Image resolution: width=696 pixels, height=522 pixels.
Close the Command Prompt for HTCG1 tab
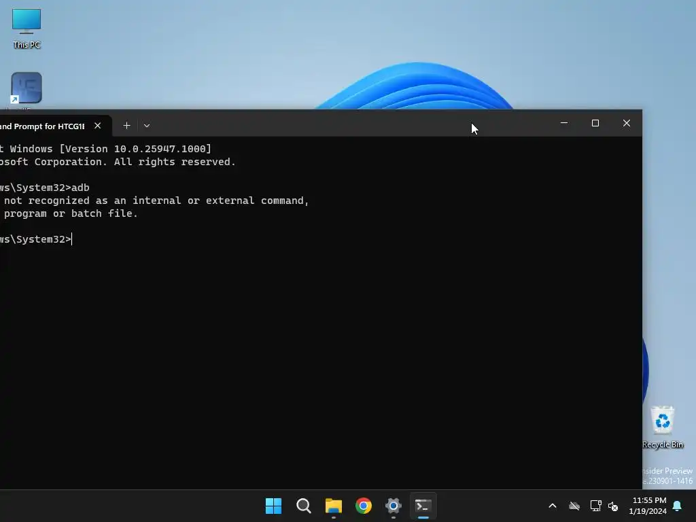click(98, 126)
